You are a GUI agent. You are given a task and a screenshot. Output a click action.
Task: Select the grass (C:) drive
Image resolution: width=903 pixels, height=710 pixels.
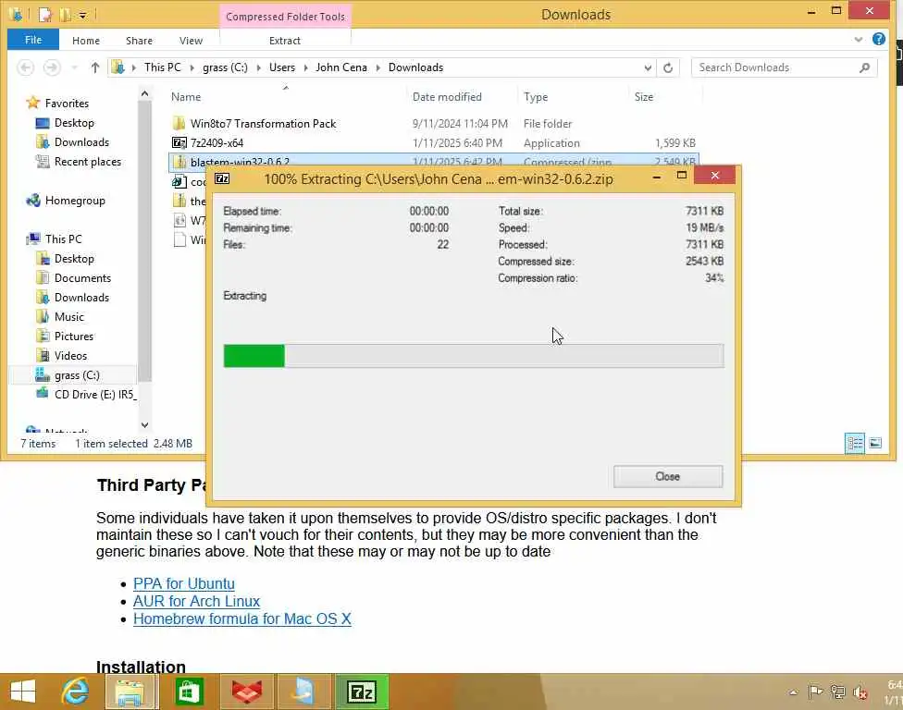[x=77, y=375]
